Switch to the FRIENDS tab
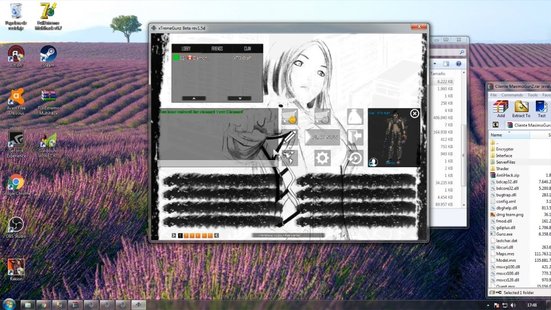The image size is (551, 310). (x=217, y=49)
